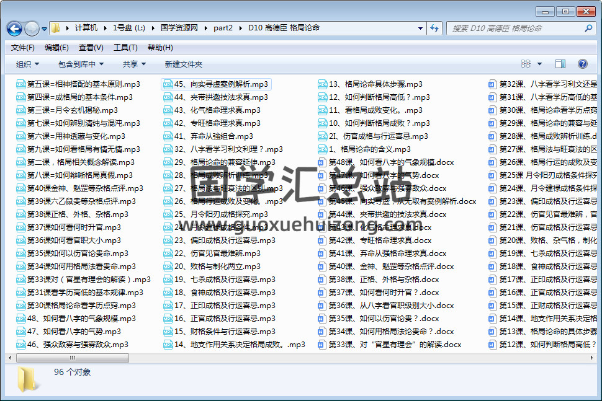The height and width of the screenshot is (401, 602).
Task: Open the address bar path dropdown
Action: coord(420,28)
